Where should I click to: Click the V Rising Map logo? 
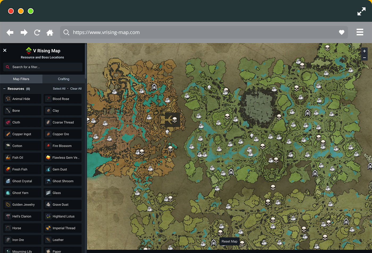pos(29,50)
